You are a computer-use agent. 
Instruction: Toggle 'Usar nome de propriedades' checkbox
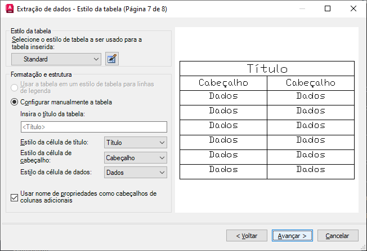[15, 197]
